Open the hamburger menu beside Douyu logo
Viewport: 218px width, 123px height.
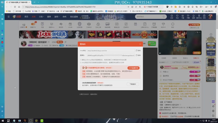click(9, 17)
